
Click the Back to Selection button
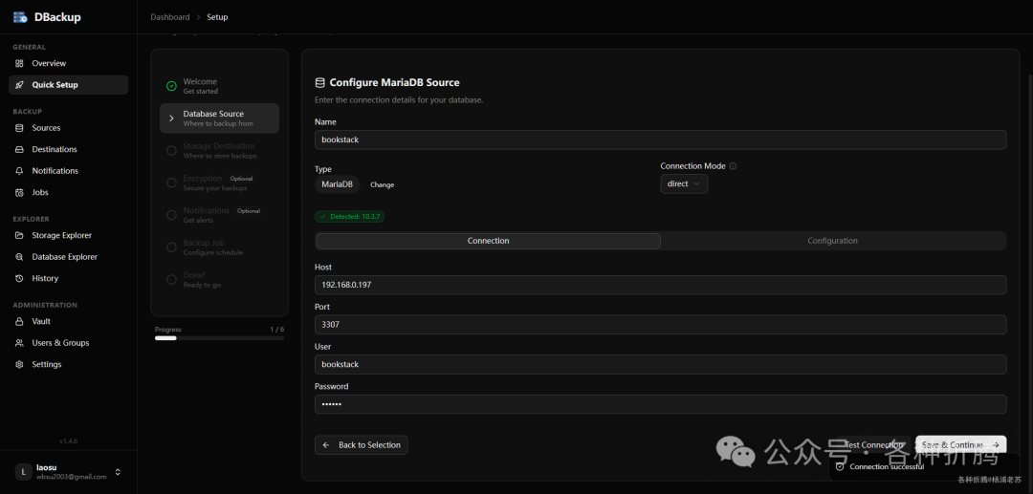[361, 445]
